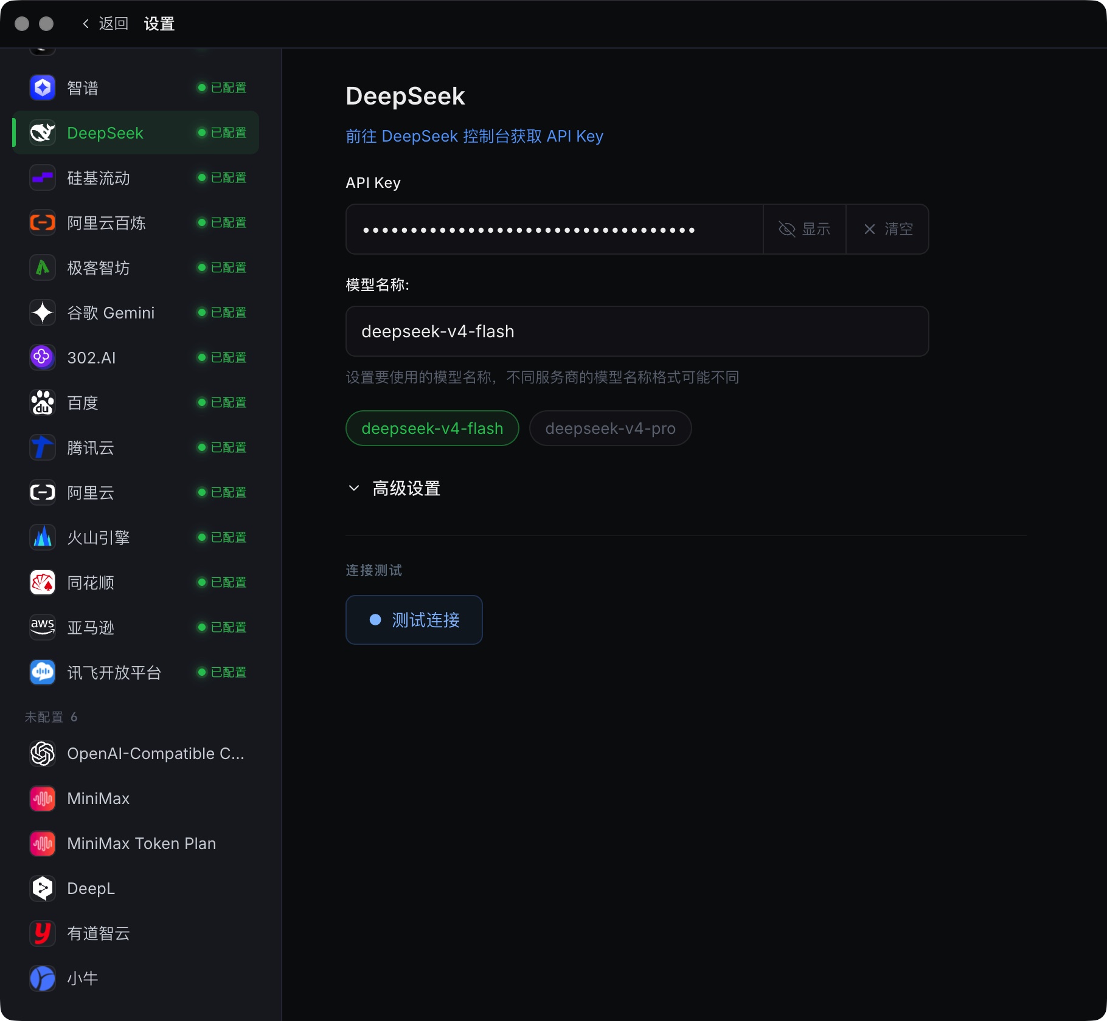The image size is (1107, 1021).
Task: Click the 腾讯云 blue icon
Action: point(43,448)
